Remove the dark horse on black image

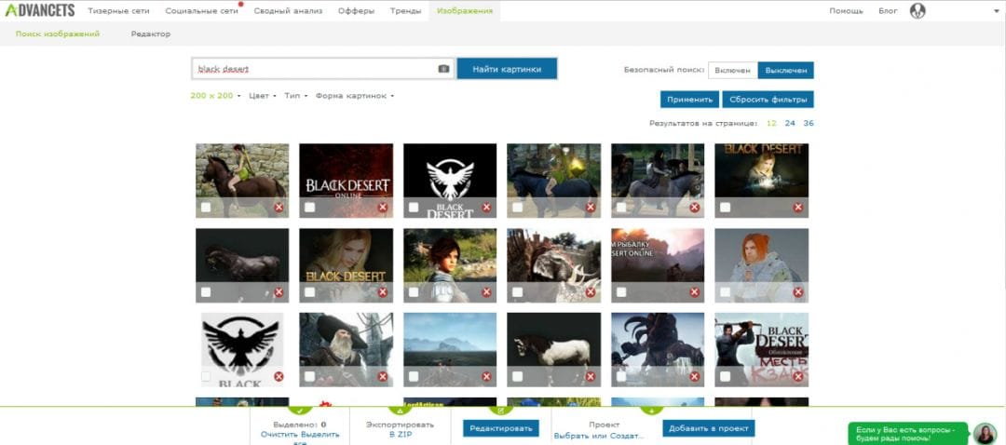[x=279, y=291]
